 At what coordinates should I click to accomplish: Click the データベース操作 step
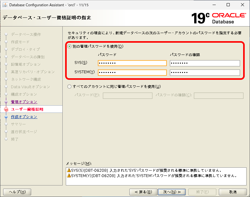point(26,34)
